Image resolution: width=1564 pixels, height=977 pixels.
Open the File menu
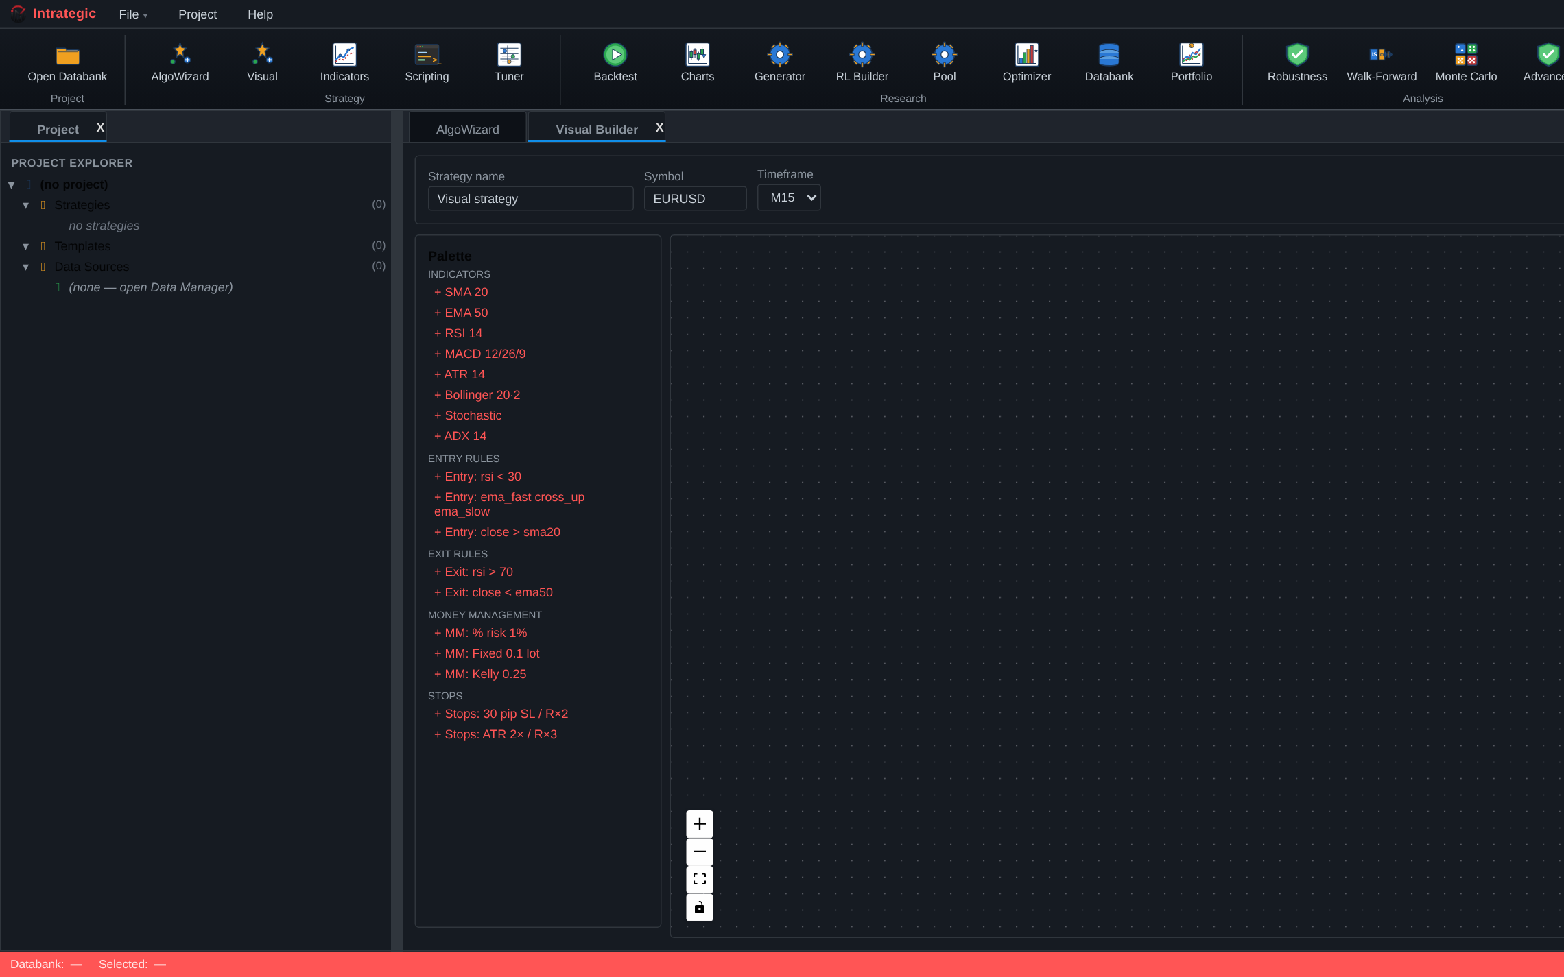coord(133,14)
